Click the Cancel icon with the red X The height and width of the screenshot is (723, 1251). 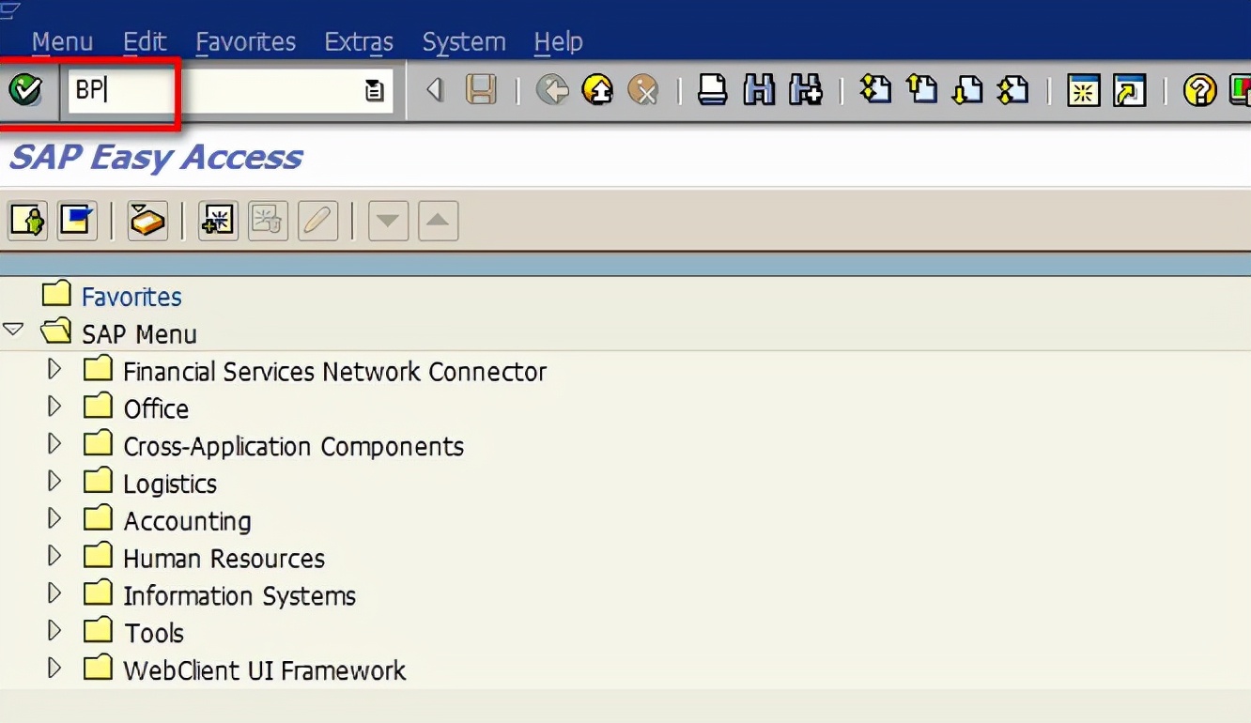643,90
